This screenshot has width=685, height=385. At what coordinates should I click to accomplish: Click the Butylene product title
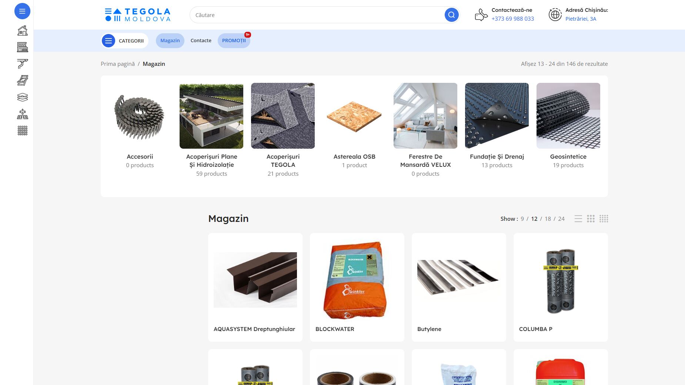[x=429, y=329]
